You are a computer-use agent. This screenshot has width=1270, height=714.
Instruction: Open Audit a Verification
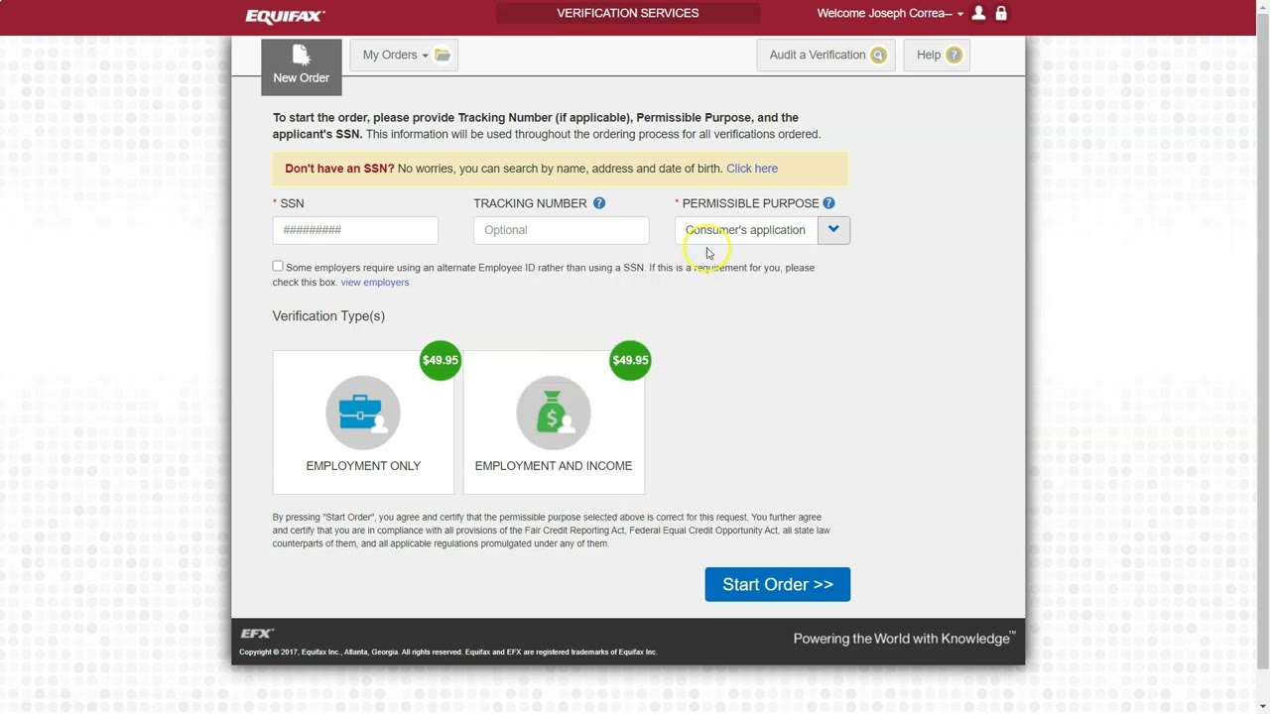825,55
